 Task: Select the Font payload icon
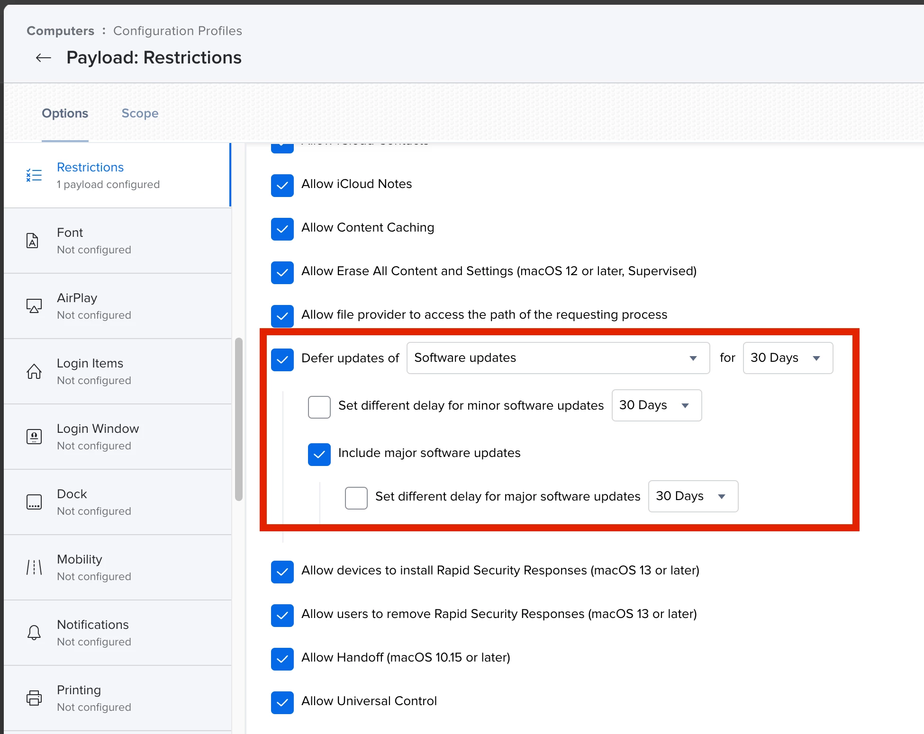pyautogui.click(x=33, y=241)
